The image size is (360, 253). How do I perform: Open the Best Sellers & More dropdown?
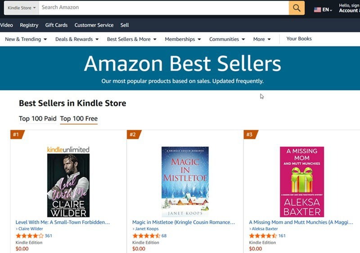[131, 39]
